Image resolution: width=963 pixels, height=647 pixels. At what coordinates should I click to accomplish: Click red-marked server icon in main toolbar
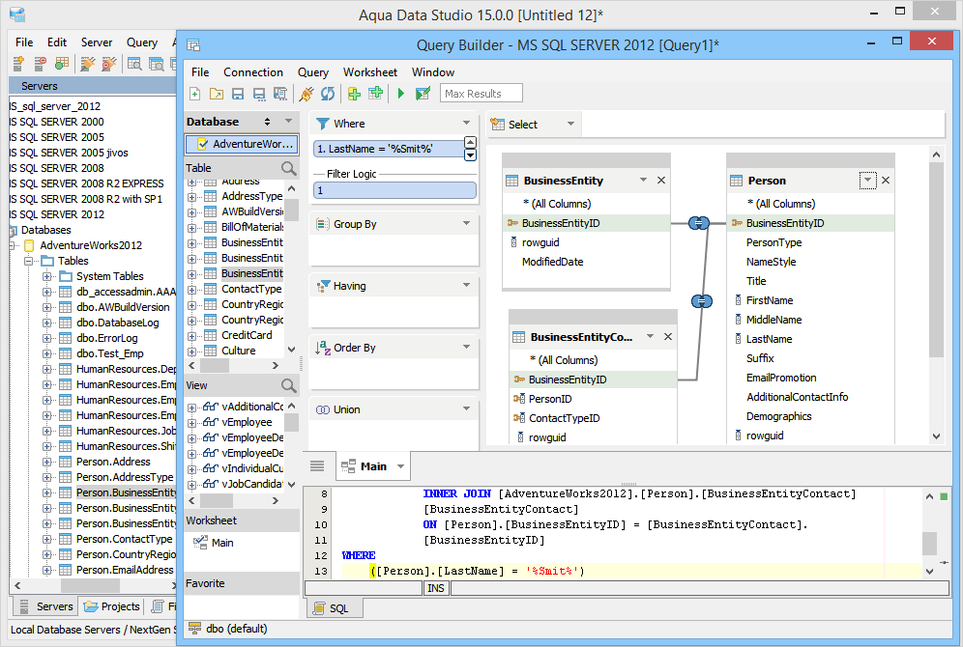[40, 63]
